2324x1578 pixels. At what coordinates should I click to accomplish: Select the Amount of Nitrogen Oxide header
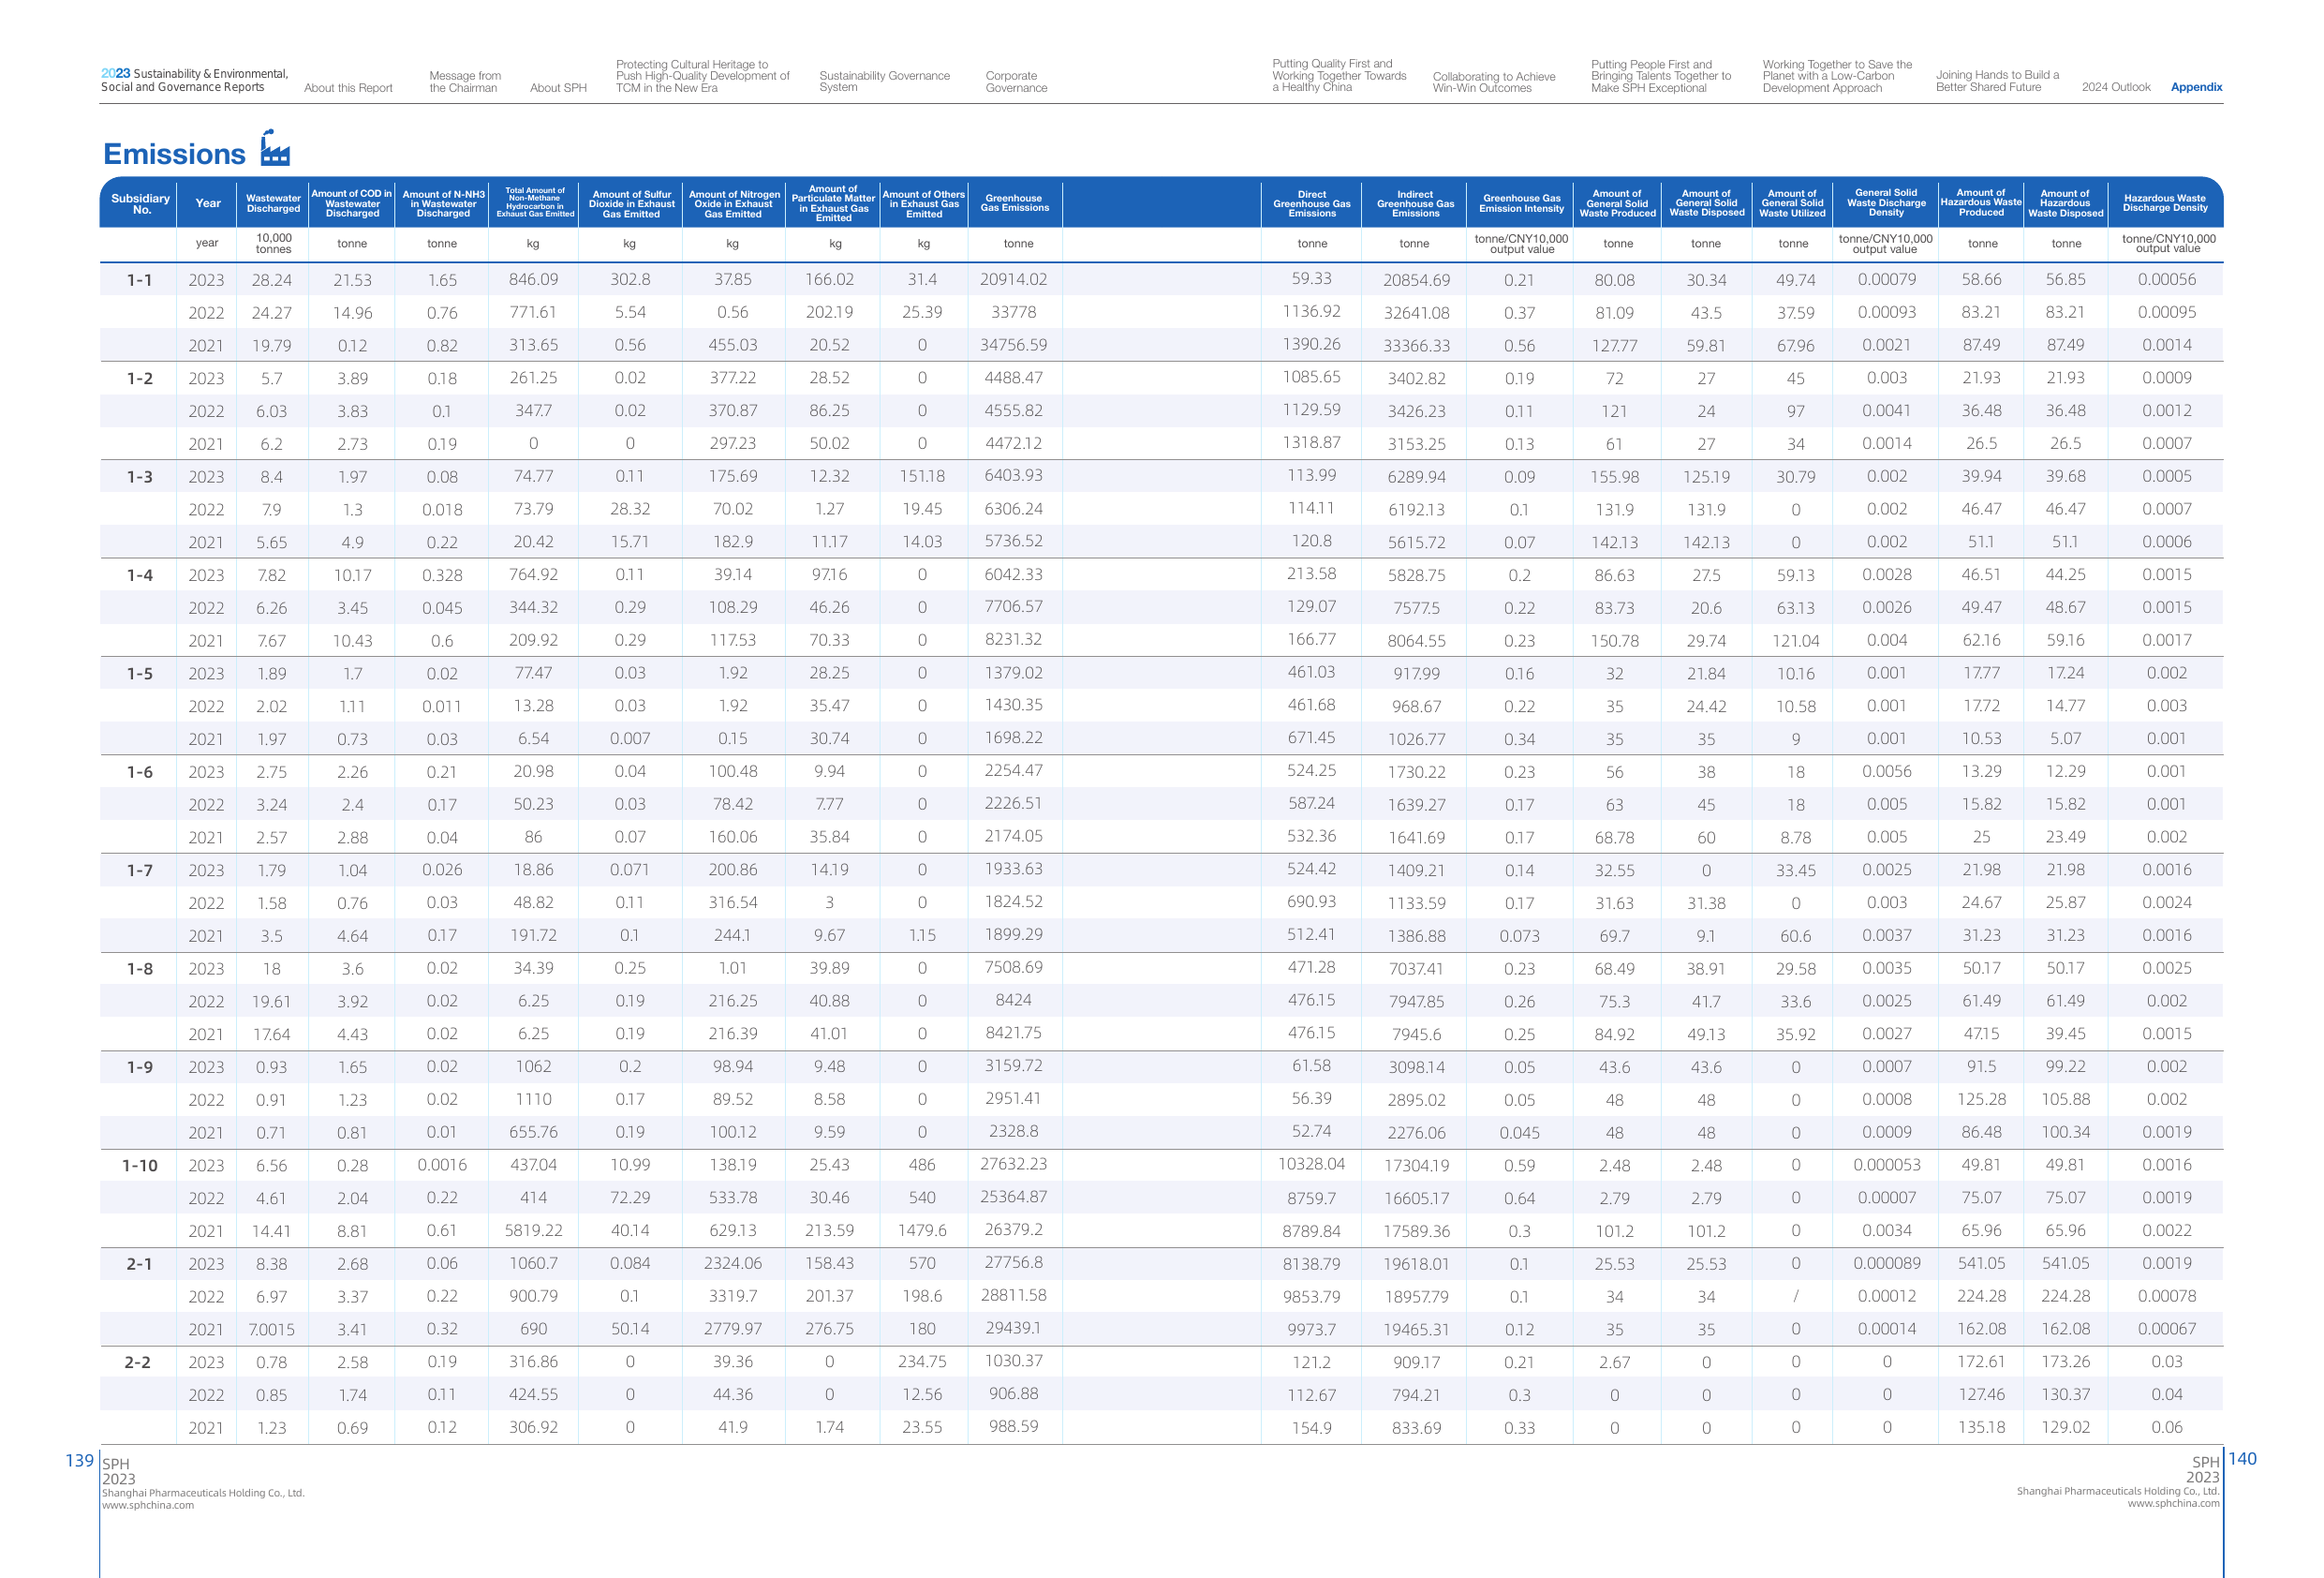(x=733, y=204)
